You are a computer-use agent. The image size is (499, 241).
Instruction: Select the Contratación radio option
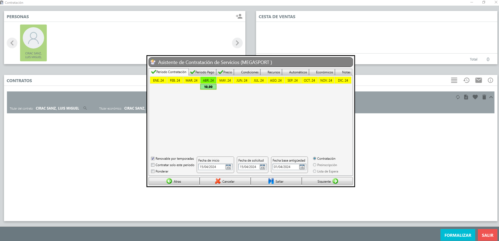(315, 159)
